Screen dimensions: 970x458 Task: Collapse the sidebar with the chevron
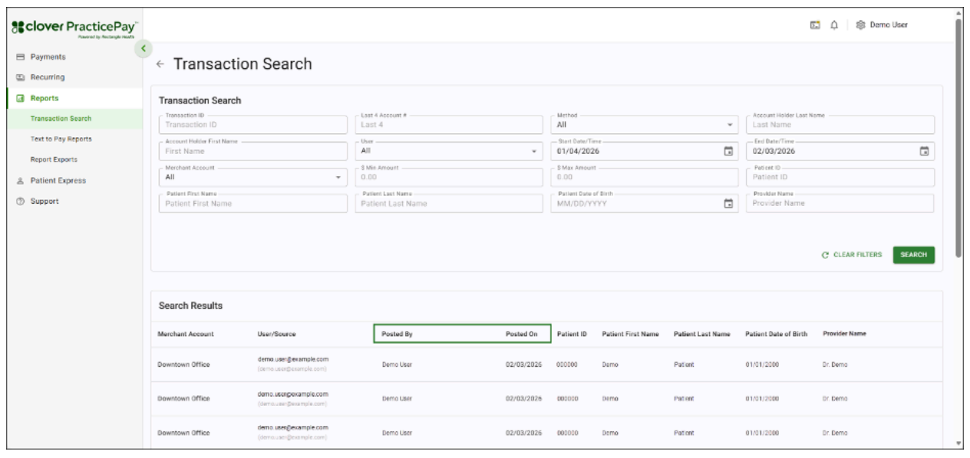(142, 47)
